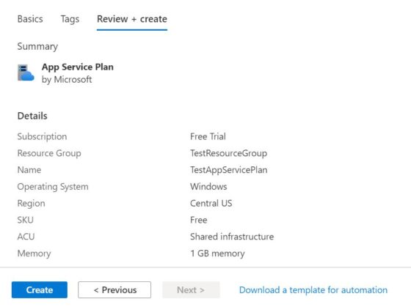Select the 'Free' SKU value
This screenshot has width=411, height=307.
199,220
